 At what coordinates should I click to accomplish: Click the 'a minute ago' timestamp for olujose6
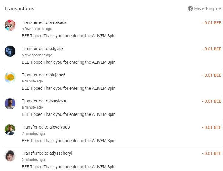[32, 81]
